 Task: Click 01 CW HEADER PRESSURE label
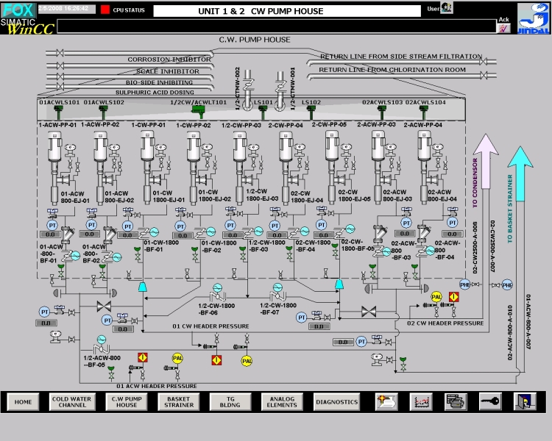tap(210, 326)
